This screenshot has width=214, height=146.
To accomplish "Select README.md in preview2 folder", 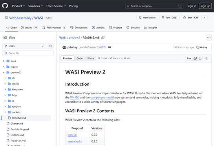I will click(x=27, y=118).
